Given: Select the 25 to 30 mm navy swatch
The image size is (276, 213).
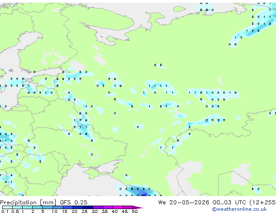Looking at the screenshot, I should coord(88,207).
